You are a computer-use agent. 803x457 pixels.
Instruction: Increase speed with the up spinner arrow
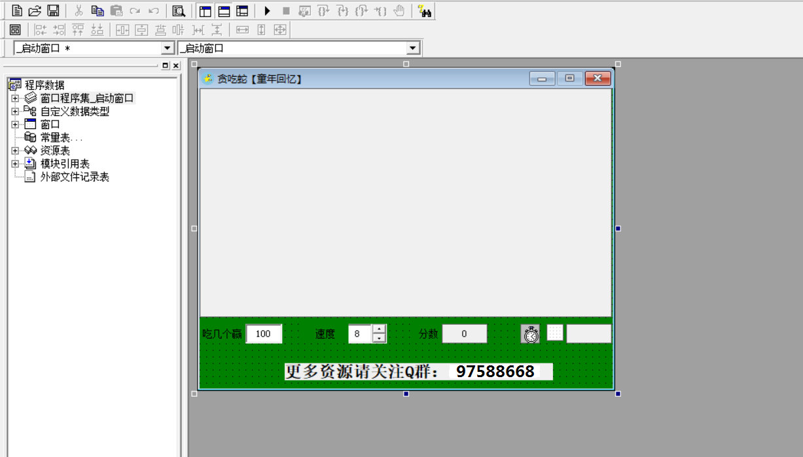click(379, 329)
